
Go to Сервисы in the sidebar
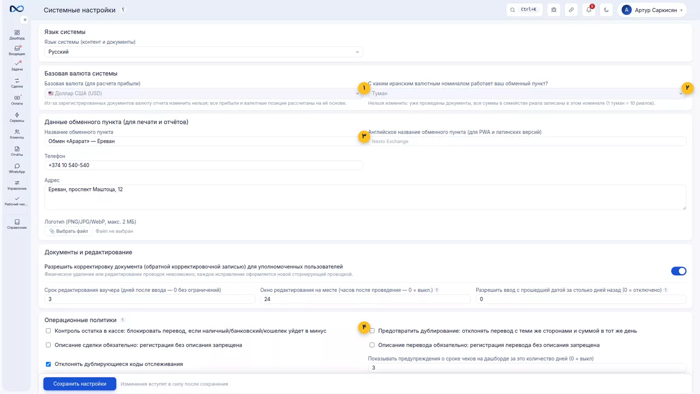tap(17, 117)
